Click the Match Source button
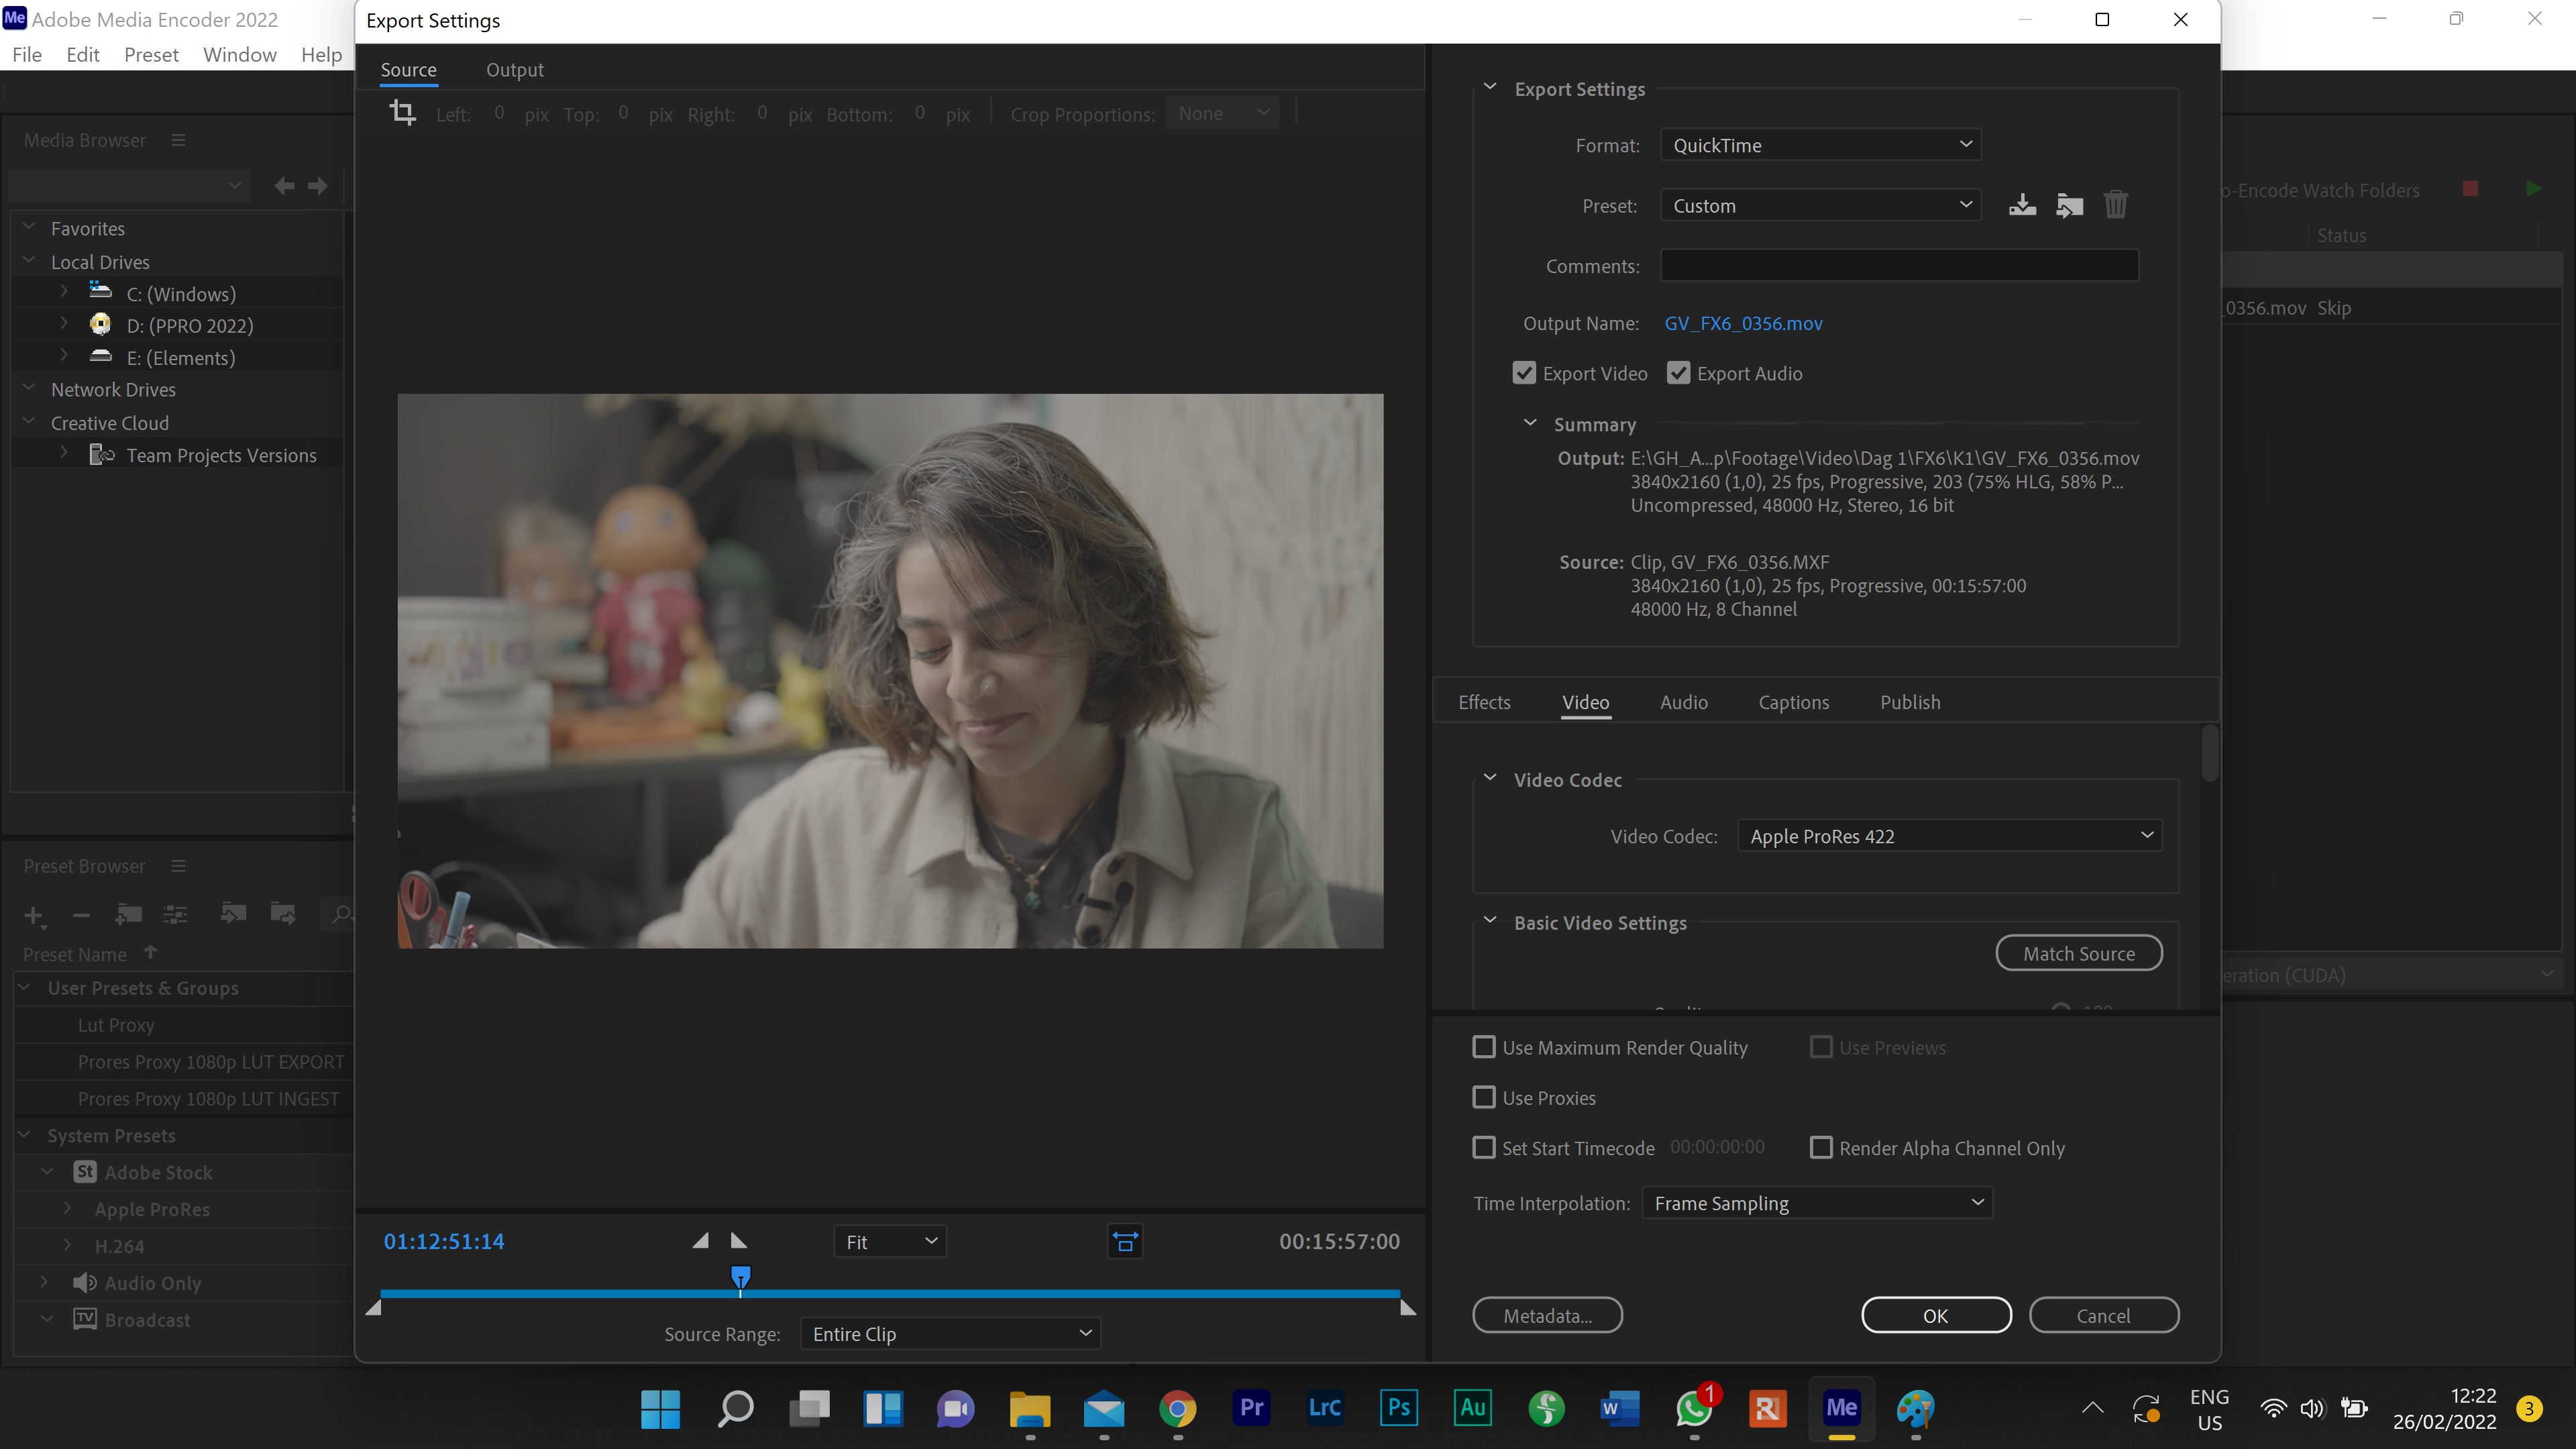This screenshot has height=1449, width=2576. 2078,952
